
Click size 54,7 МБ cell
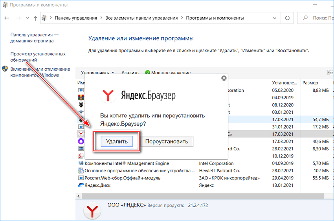(321, 120)
